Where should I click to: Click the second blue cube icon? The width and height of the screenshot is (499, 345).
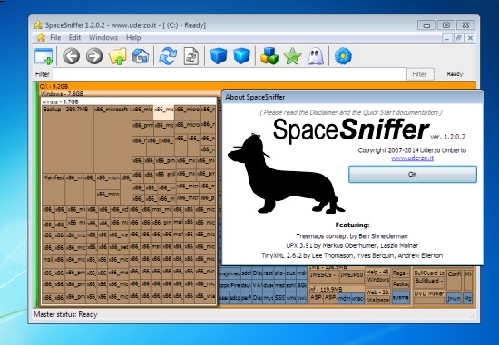[242, 56]
